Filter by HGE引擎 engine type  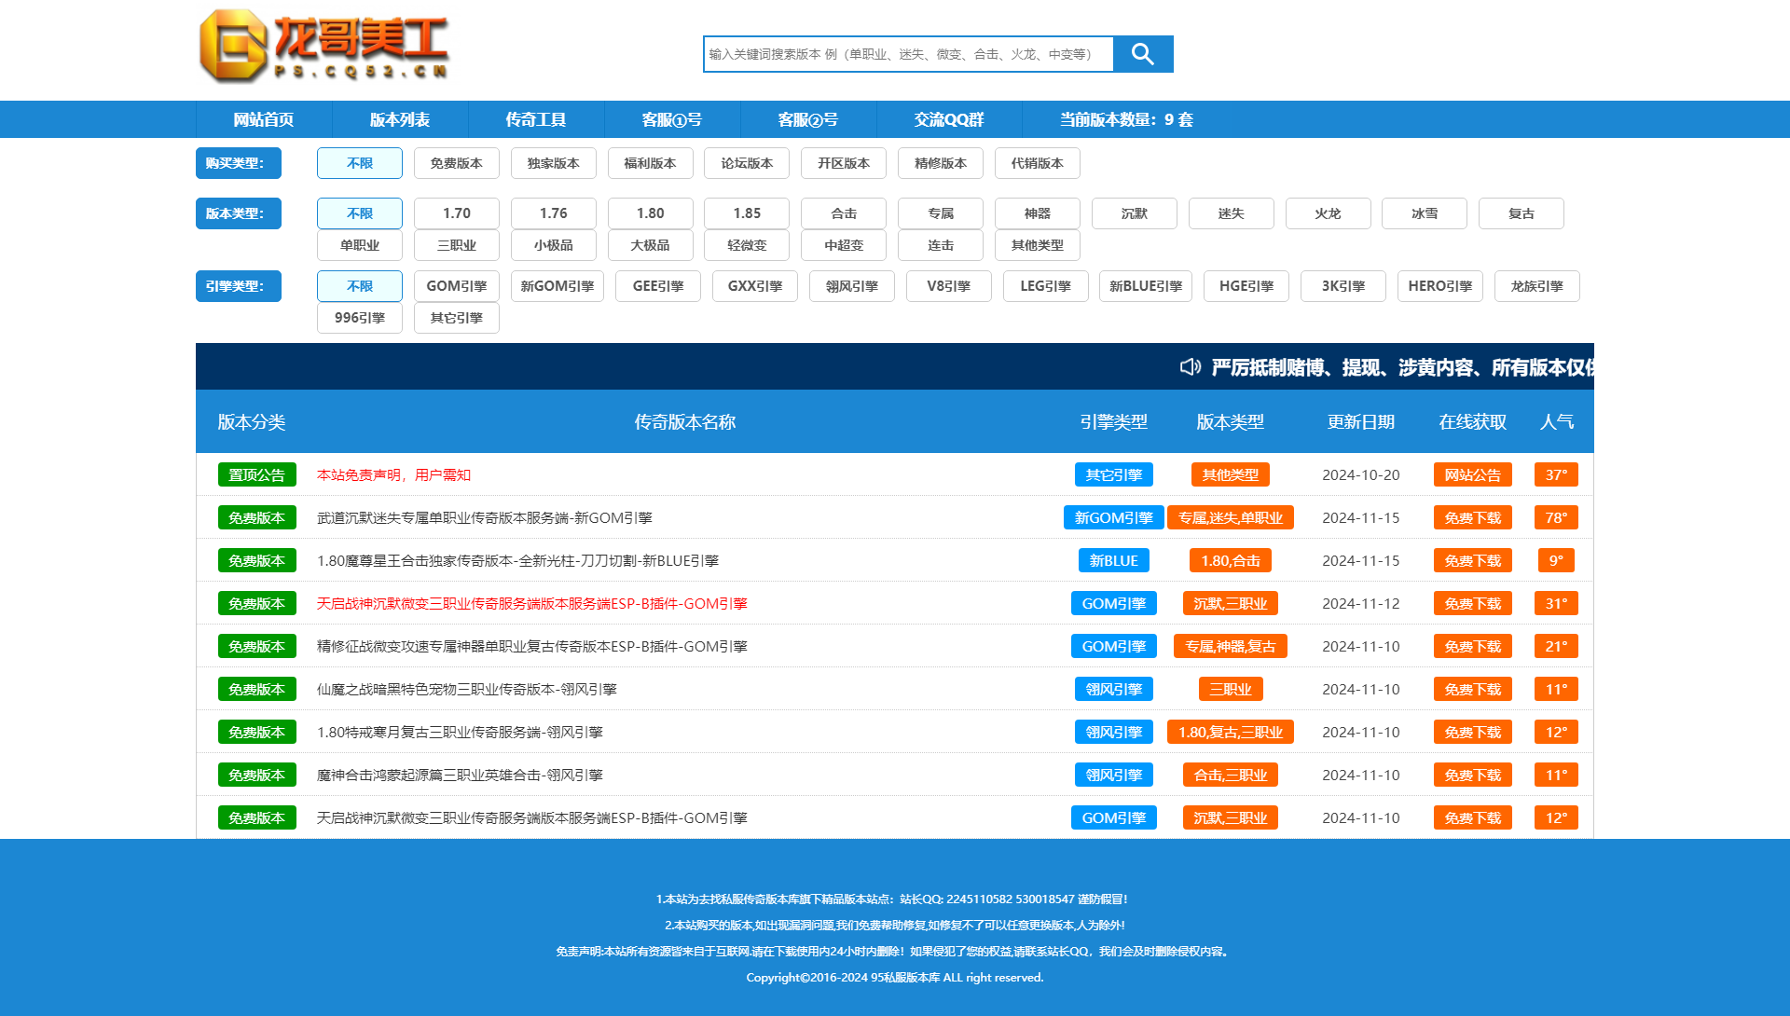1246,286
